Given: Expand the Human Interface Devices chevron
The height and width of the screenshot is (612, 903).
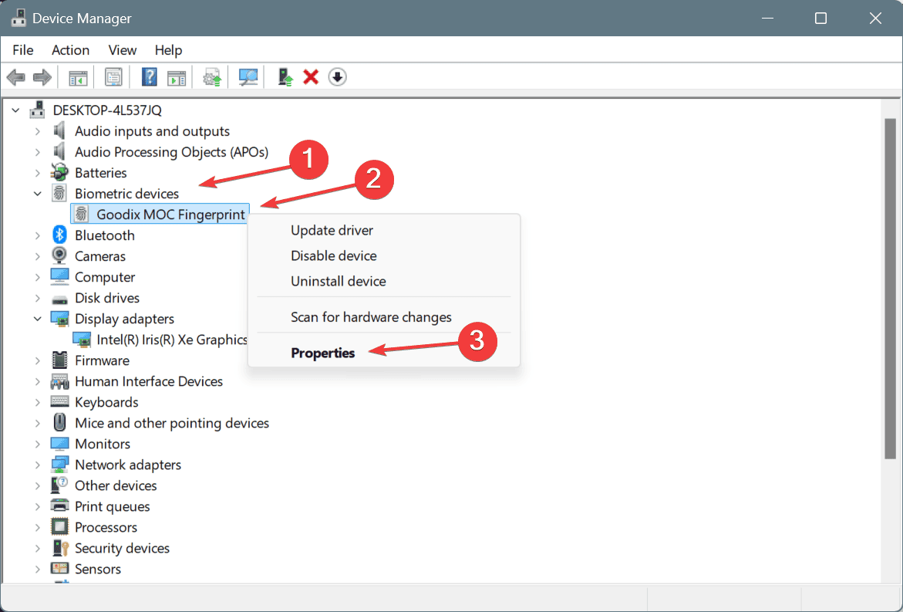Looking at the screenshot, I should [x=38, y=381].
